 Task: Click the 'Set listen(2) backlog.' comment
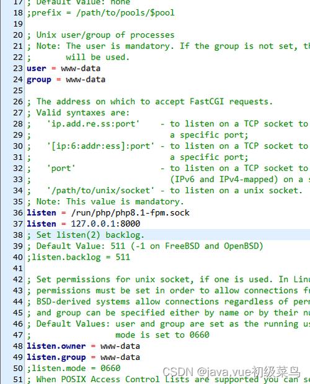click(86, 235)
